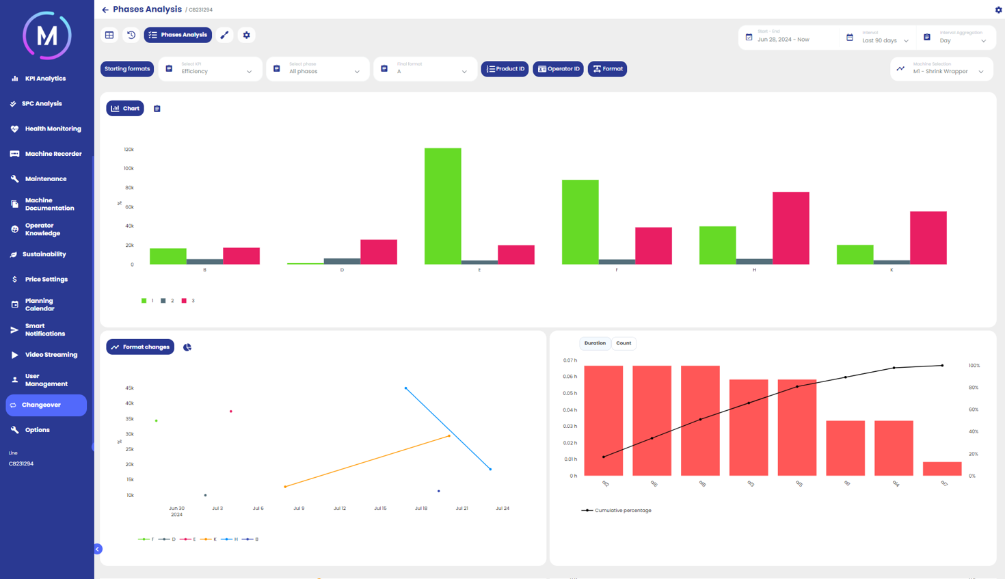This screenshot has height=579, width=1005.
Task: Switch to the Count tab
Action: coord(624,343)
